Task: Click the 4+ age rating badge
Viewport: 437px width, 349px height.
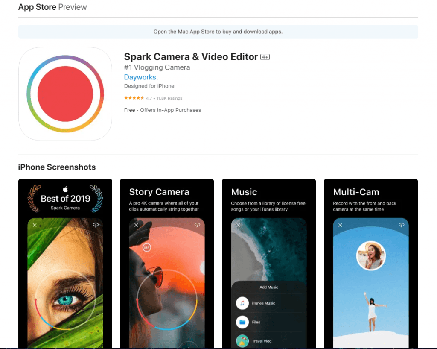Action: click(265, 56)
